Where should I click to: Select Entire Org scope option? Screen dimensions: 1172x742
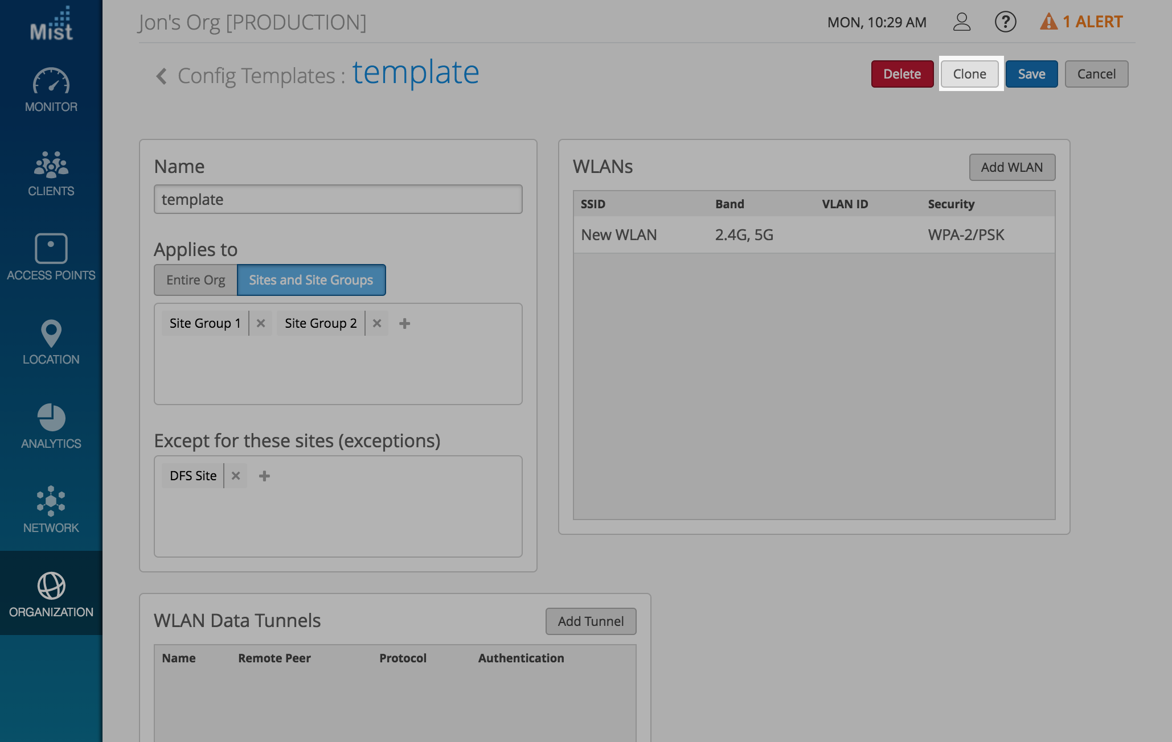[195, 280]
